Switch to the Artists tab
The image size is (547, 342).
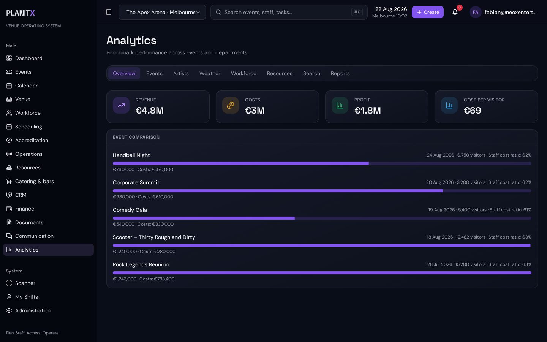coord(181,73)
